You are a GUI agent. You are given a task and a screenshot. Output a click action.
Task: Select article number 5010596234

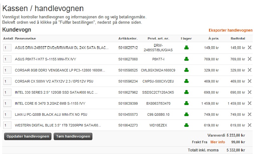(128, 81)
